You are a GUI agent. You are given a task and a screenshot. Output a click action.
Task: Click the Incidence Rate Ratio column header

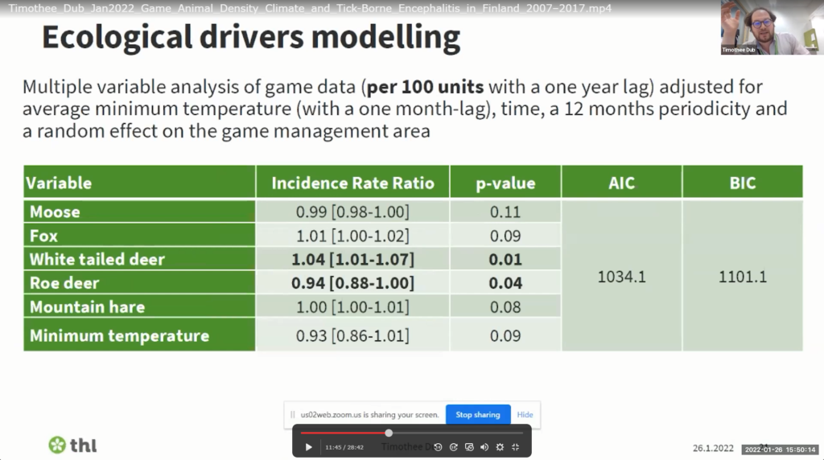pyautogui.click(x=352, y=183)
